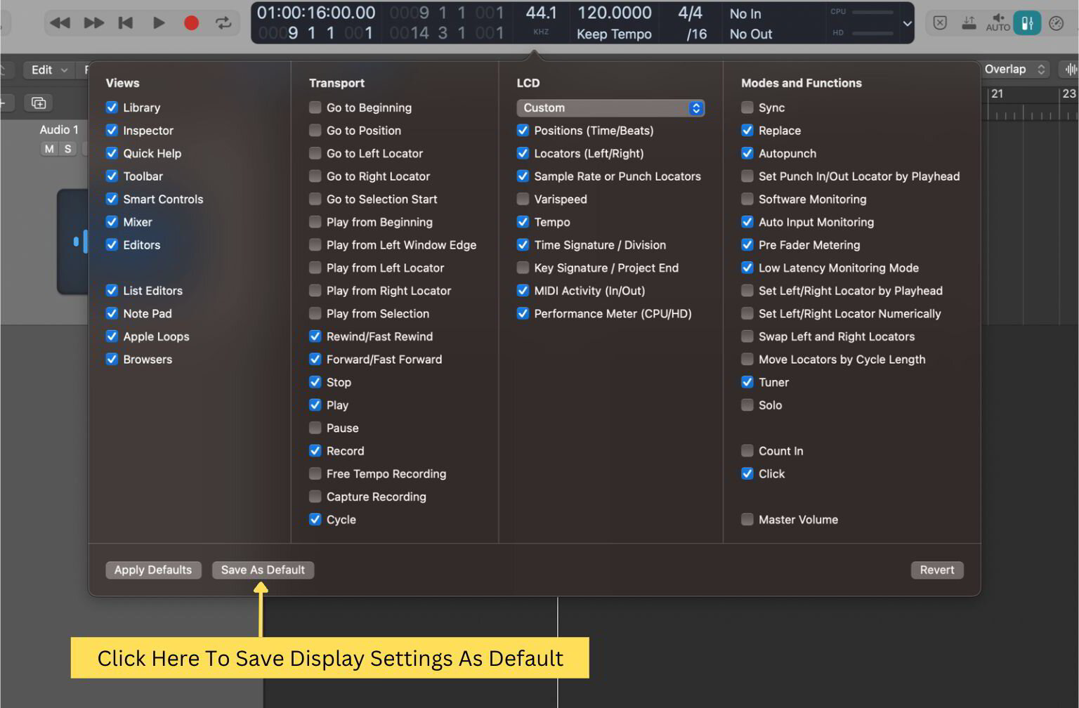The image size is (1079, 708).
Task: Uncheck the Library view checkbox
Action: click(112, 107)
